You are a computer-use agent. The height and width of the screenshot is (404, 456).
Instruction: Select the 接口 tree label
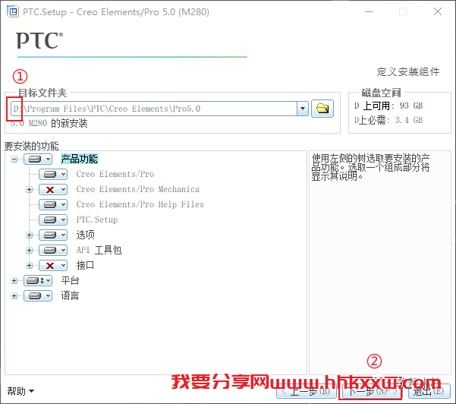(x=85, y=265)
